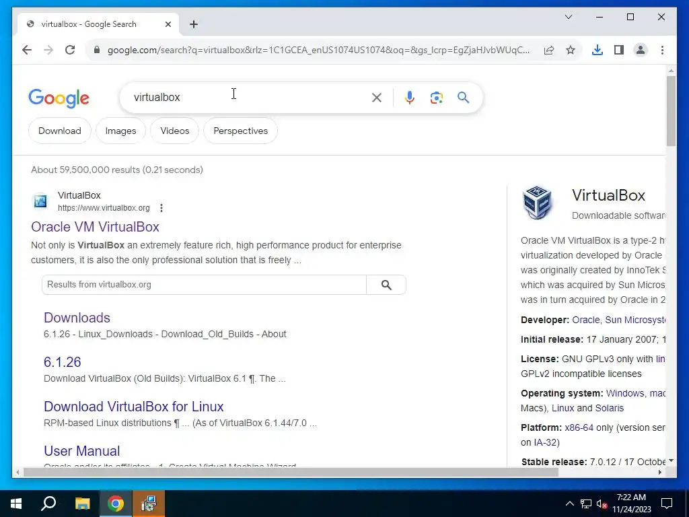
Task: Open Chrome downloads icon in toolbar
Action: point(597,50)
